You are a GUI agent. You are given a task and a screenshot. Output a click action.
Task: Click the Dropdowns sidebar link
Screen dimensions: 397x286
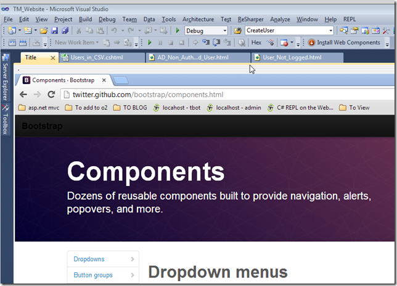click(89, 259)
